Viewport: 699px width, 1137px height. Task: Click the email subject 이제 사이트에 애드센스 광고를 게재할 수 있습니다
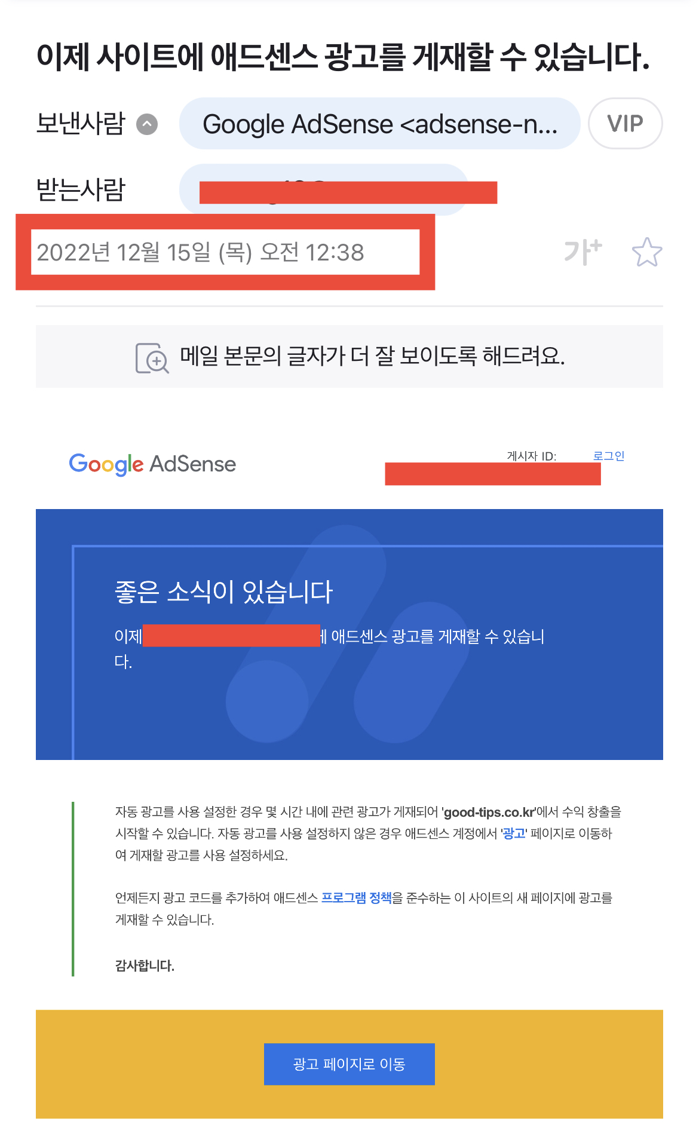click(x=343, y=57)
